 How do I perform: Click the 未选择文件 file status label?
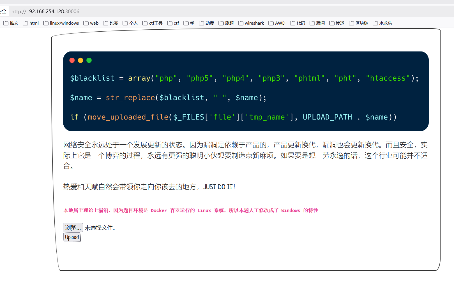(100, 228)
